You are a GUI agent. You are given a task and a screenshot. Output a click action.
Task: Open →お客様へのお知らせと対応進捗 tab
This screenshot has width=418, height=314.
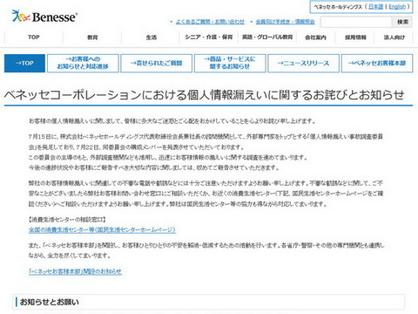tap(83, 63)
